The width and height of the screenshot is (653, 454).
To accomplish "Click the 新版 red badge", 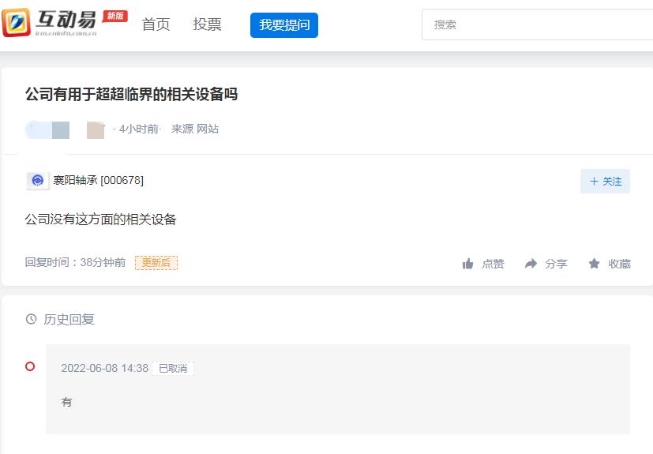I will (x=115, y=16).
